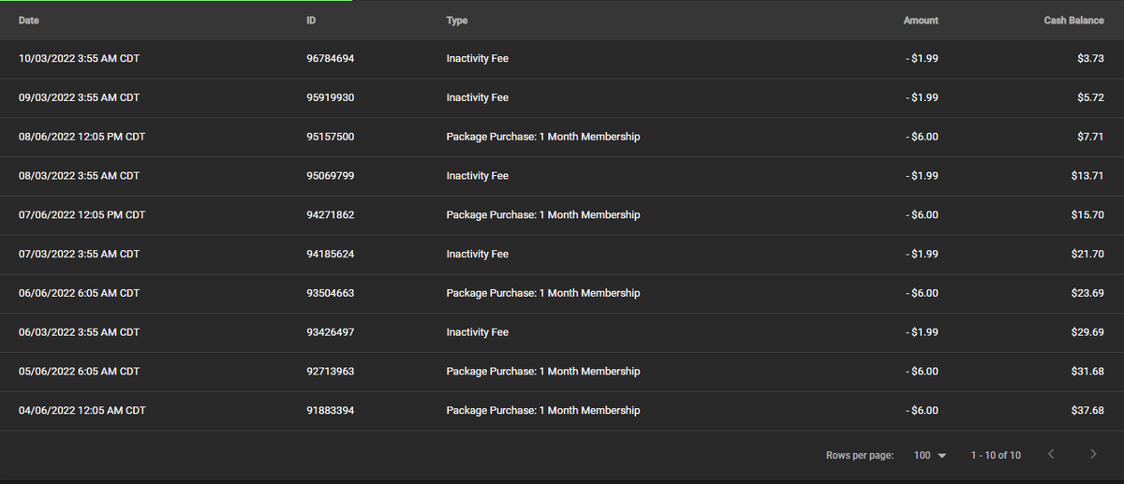
Task: Click the $23.69 cash balance value
Action: (1087, 293)
